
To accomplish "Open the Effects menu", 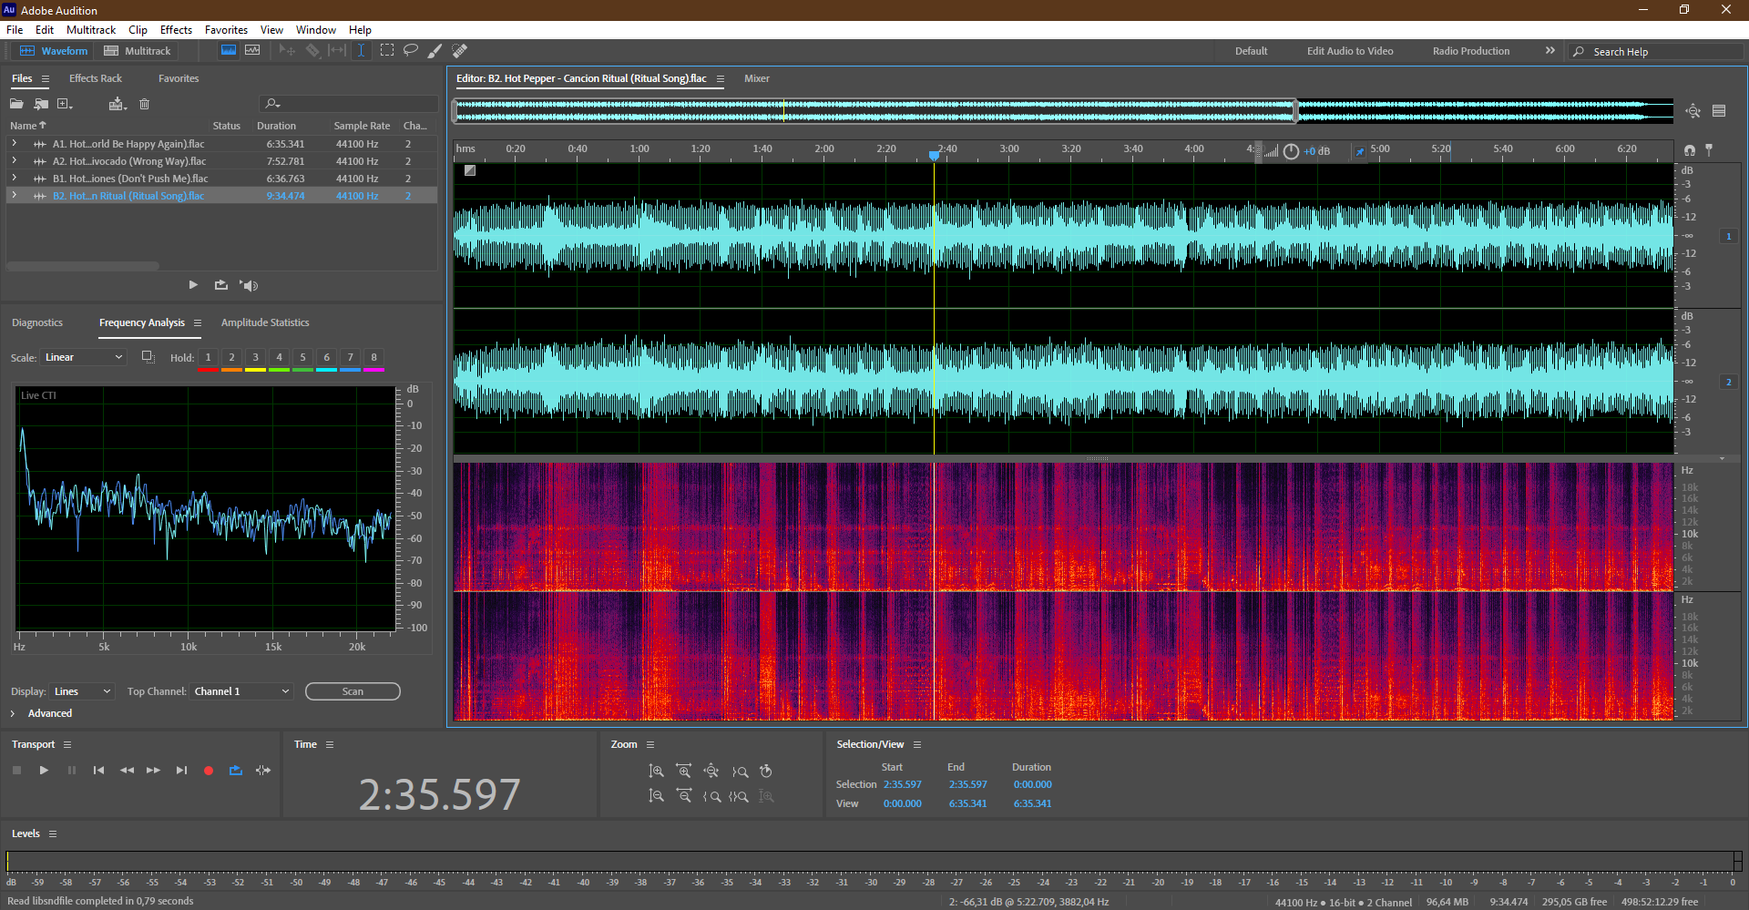I will [x=176, y=30].
